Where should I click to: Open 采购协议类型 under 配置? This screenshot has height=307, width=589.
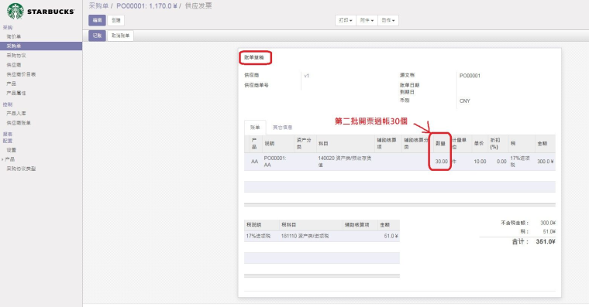click(21, 169)
